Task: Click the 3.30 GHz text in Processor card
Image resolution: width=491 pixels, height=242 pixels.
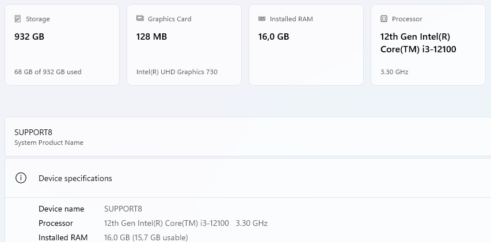Action: [394, 72]
